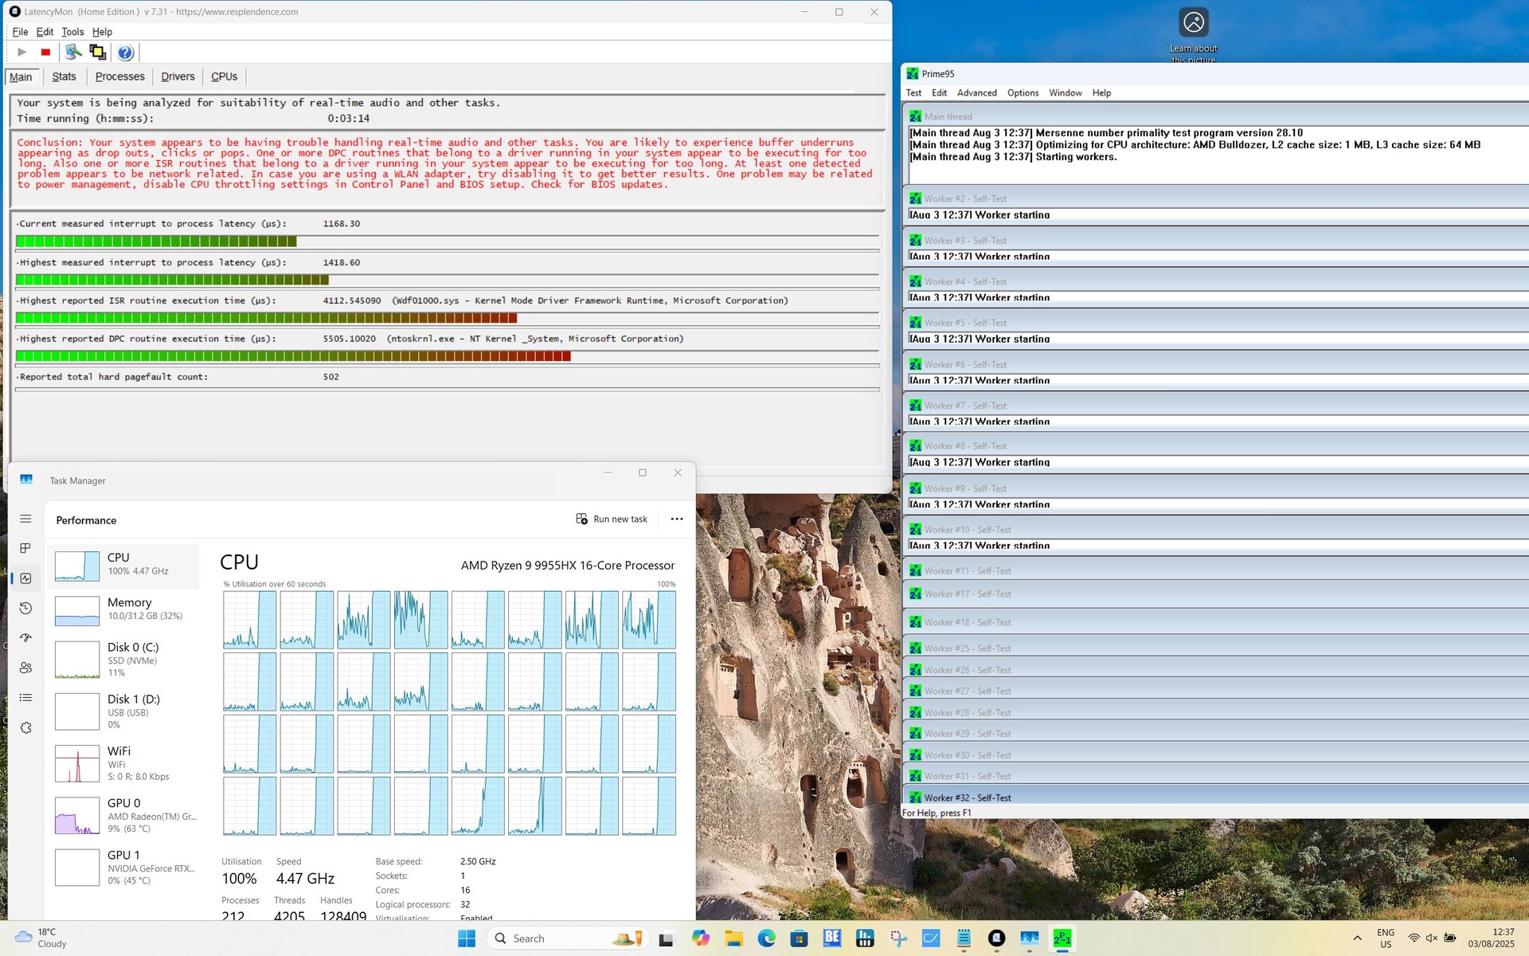Switch to the Drivers tab

[178, 76]
